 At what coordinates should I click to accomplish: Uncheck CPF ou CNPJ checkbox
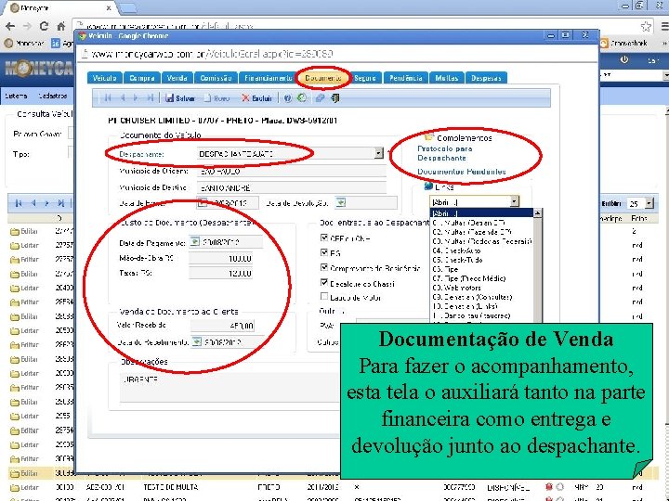[x=324, y=238]
